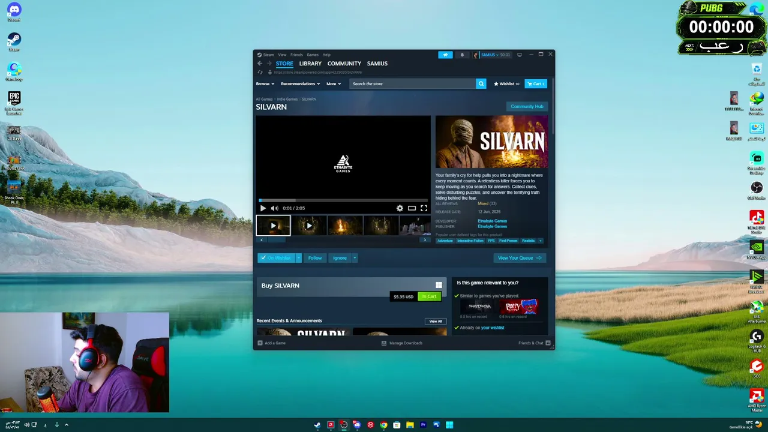Select the Interactive Fiction tag
The height and width of the screenshot is (432, 768).
click(x=470, y=241)
